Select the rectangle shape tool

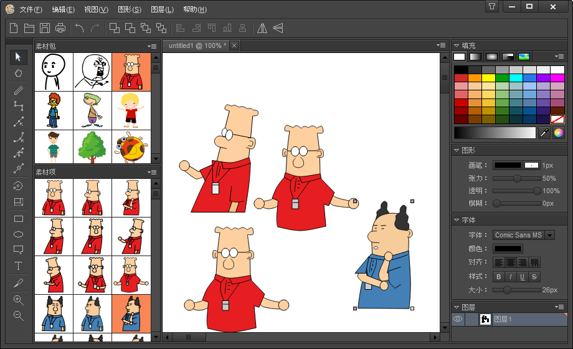point(18,219)
